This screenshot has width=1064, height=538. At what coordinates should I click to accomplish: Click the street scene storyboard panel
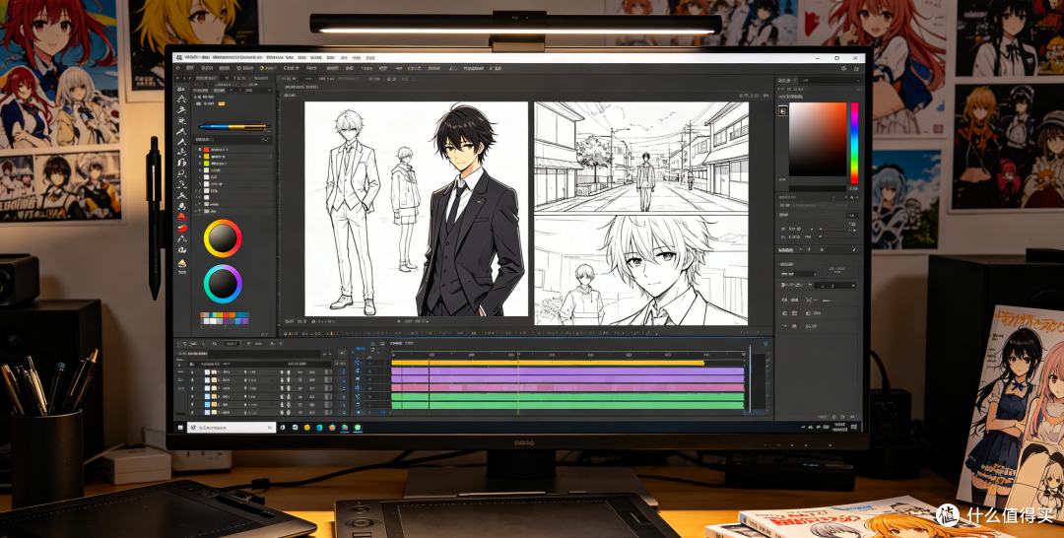point(641,158)
